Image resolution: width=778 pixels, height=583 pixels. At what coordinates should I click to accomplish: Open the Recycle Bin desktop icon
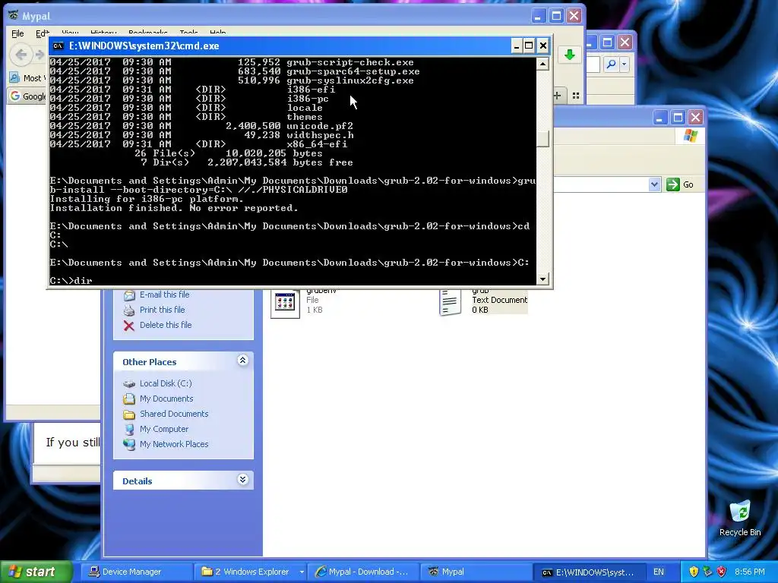[740, 518]
